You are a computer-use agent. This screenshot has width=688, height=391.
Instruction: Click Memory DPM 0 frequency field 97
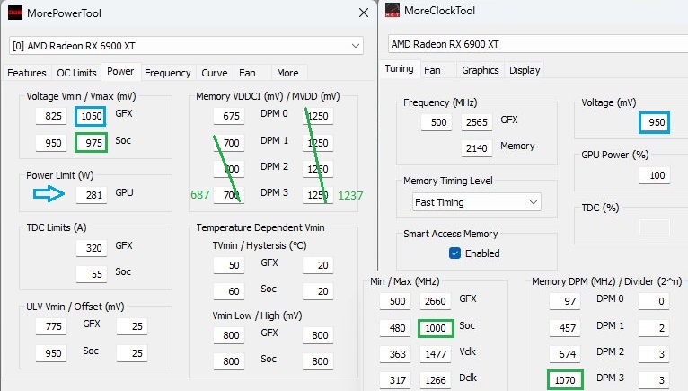565,301
